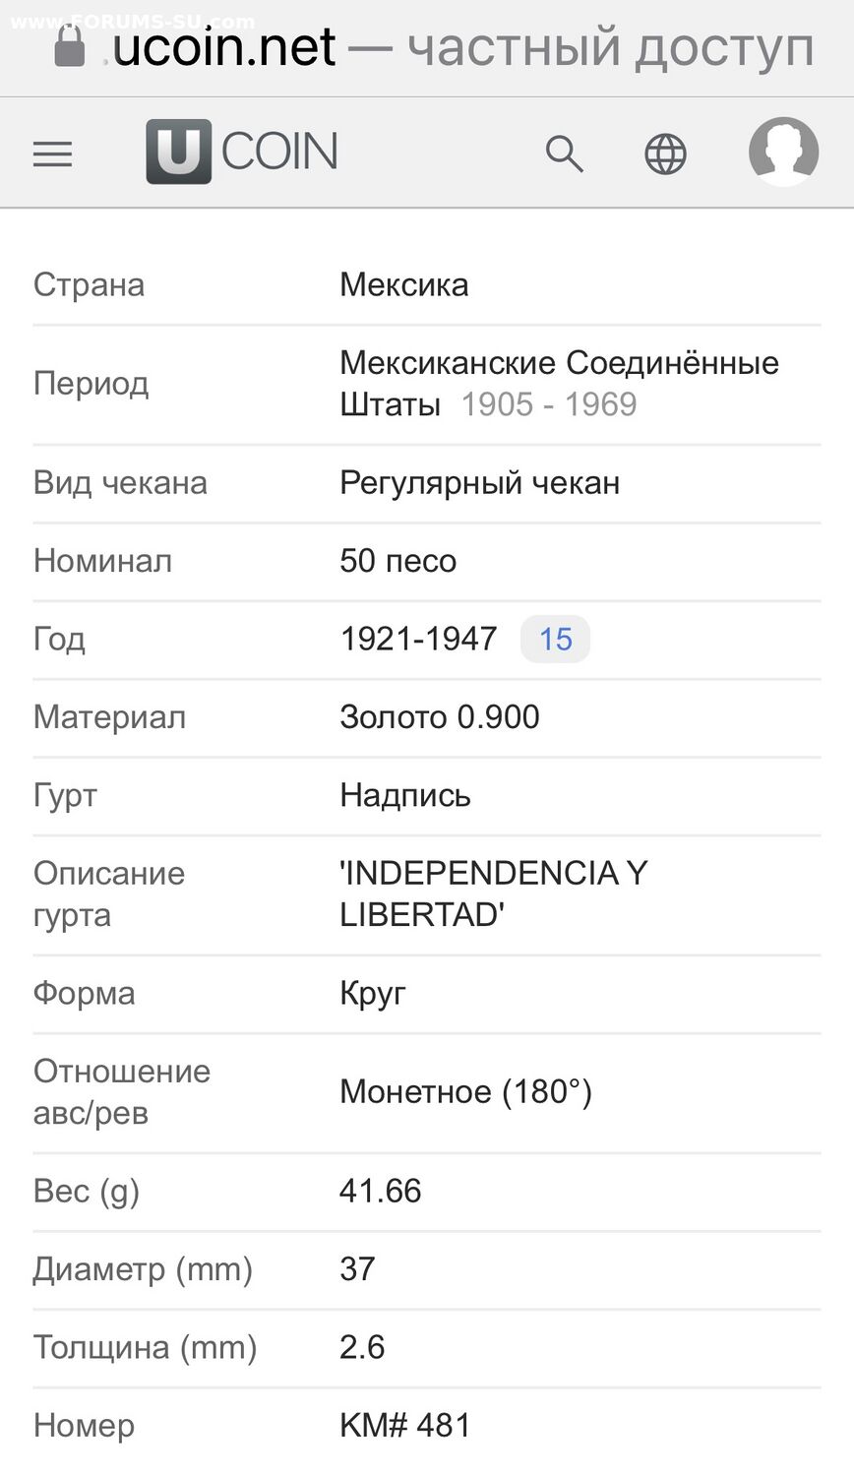Tap the lock icon in address bar

click(x=69, y=46)
